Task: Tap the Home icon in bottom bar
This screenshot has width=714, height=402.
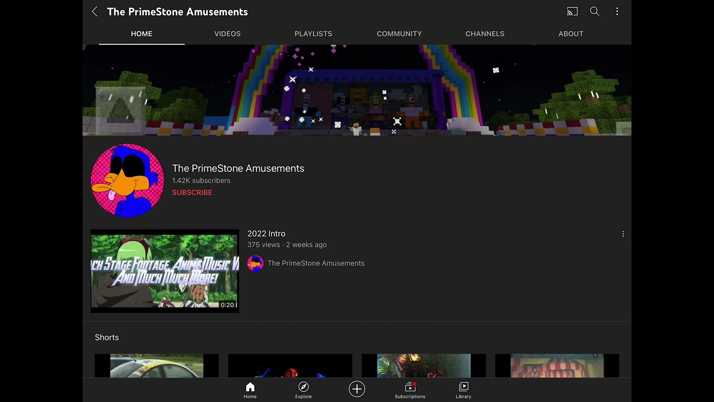Action: click(250, 390)
